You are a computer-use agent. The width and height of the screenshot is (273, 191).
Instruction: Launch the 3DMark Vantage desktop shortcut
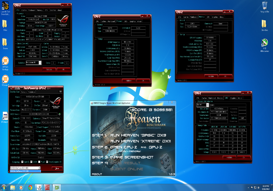point(5,63)
